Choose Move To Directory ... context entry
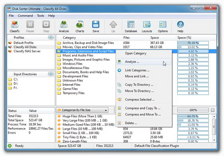 pyautogui.click(x=144, y=91)
